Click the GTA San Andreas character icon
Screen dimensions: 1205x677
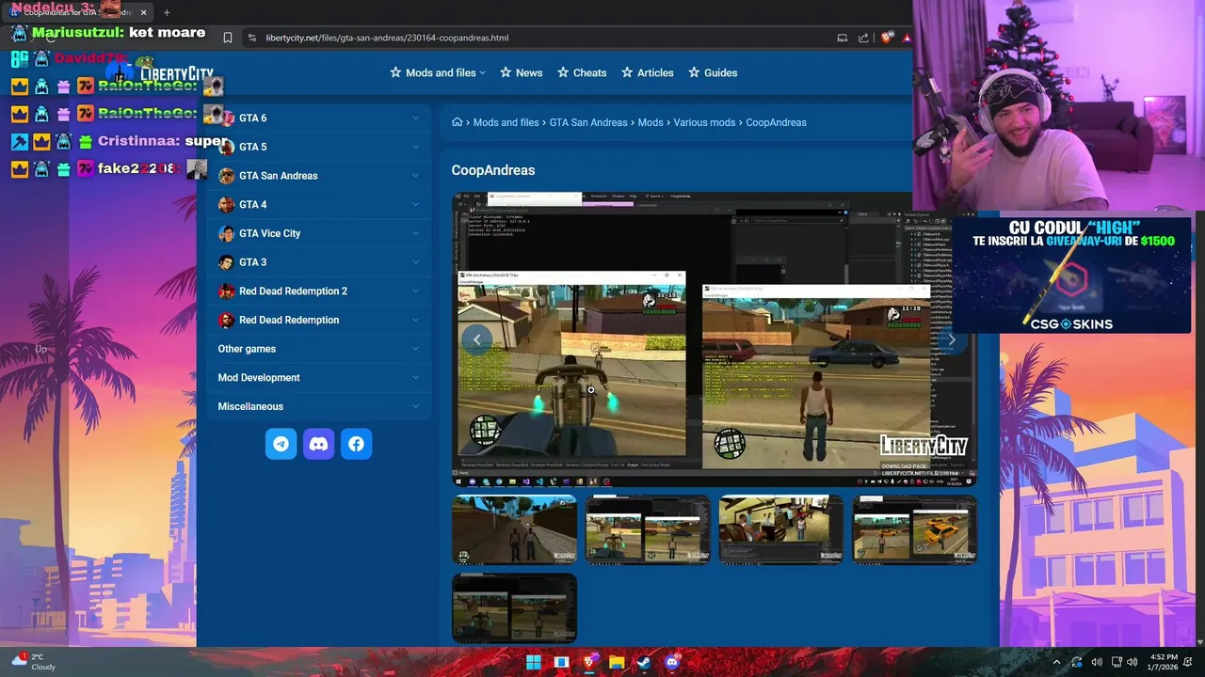tap(226, 176)
